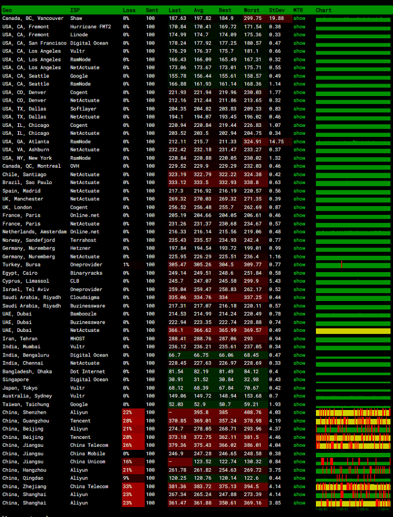
Task: Select the 1% loss cell for Bursa
Action: click(133, 265)
